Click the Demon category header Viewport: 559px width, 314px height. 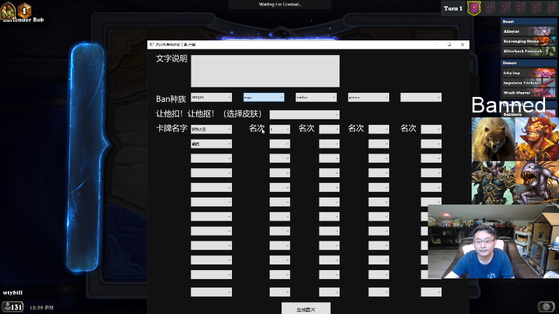point(529,63)
